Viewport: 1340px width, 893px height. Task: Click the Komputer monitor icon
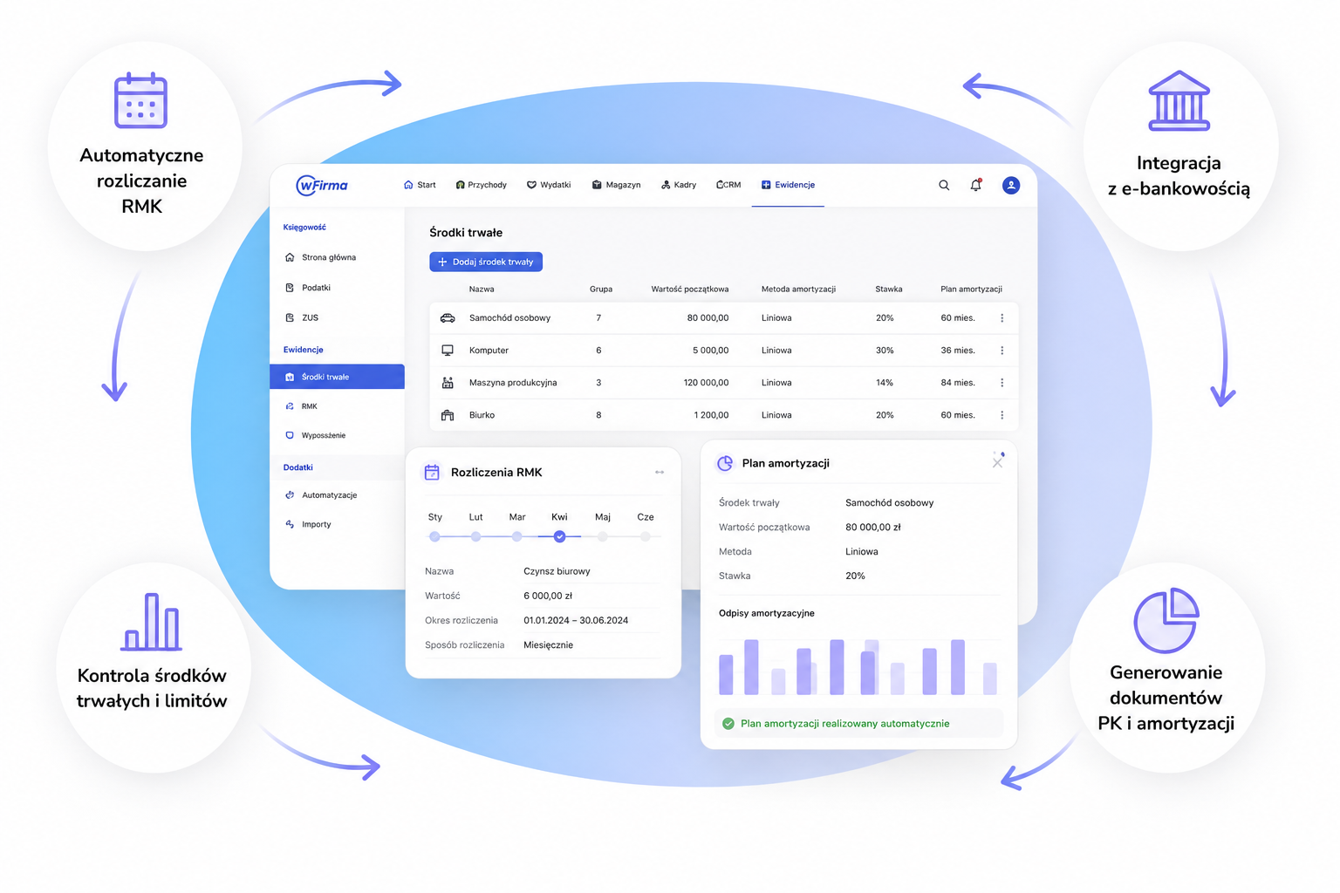[448, 351]
